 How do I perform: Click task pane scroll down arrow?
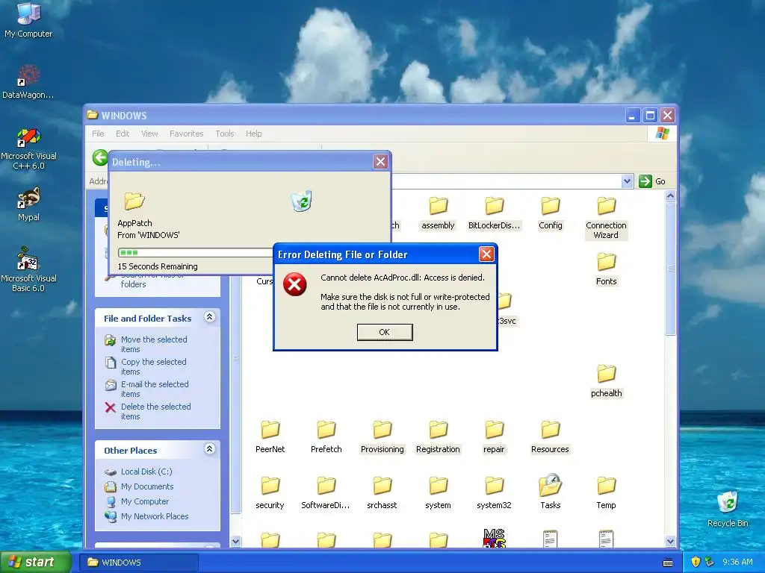(x=235, y=542)
